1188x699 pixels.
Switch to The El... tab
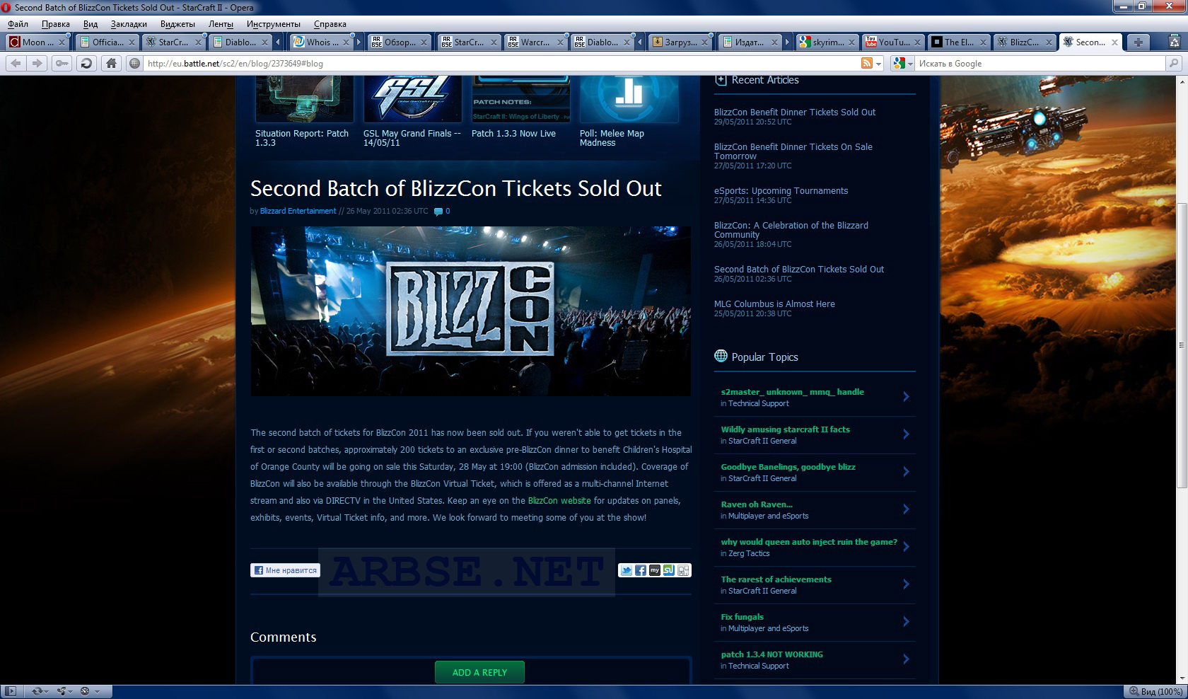tap(958, 42)
